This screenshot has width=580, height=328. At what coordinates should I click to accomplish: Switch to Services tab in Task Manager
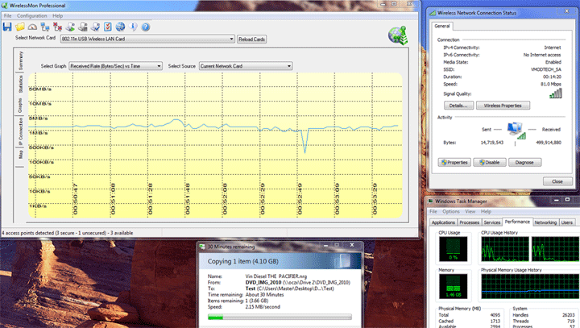(x=492, y=222)
